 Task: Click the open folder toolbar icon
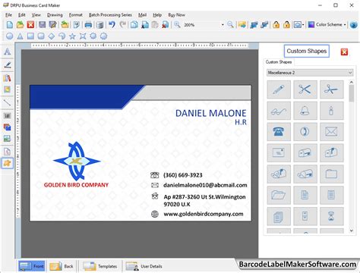click(x=20, y=25)
